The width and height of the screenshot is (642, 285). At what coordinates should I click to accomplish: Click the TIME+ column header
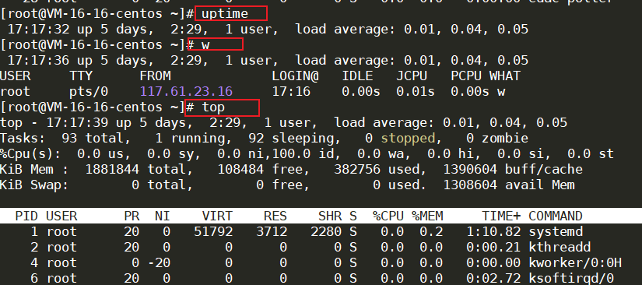pyautogui.click(x=501, y=216)
